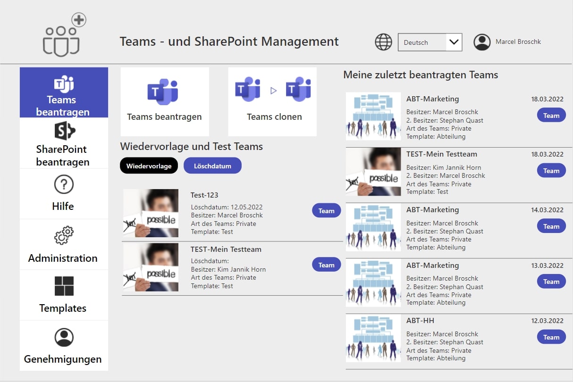This screenshot has height=382, width=573.
Task: Toggle the Löschdatum filter
Action: pos(212,166)
